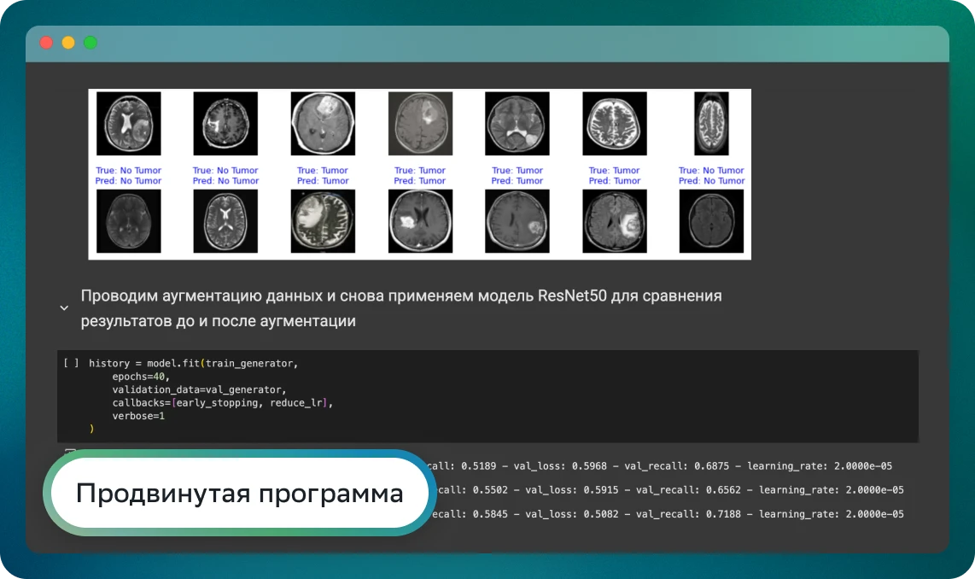The image size is (975, 579).
Task: Open the sixth MRI scan in the bottom row
Action: coord(615,222)
